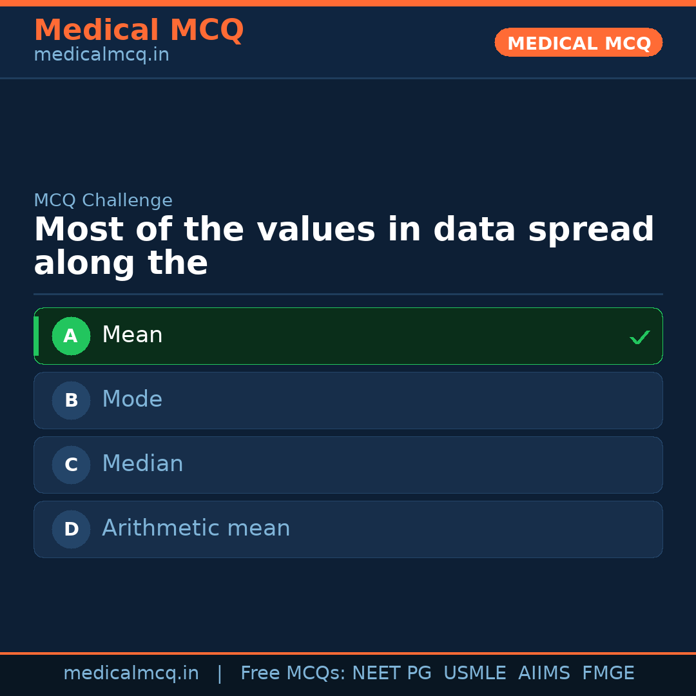The width and height of the screenshot is (696, 696).
Task: Click the MCQ Challenge label
Action: pyautogui.click(x=103, y=200)
